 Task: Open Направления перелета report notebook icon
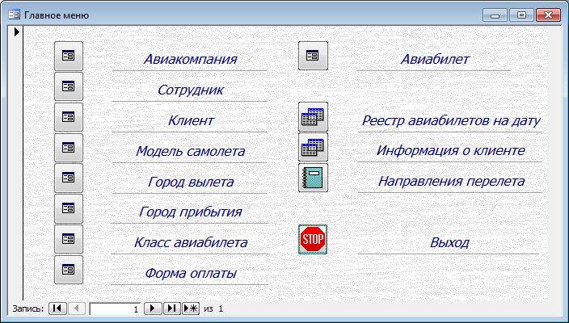(313, 178)
